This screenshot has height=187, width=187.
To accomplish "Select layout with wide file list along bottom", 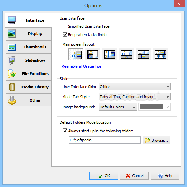I will 160,54.
